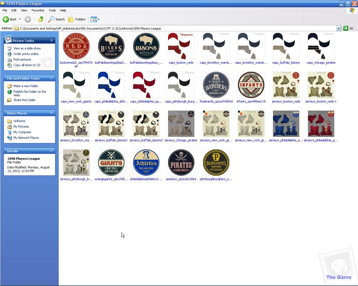Click Share this folder link
The width and height of the screenshot is (358, 286).
[x=25, y=100]
